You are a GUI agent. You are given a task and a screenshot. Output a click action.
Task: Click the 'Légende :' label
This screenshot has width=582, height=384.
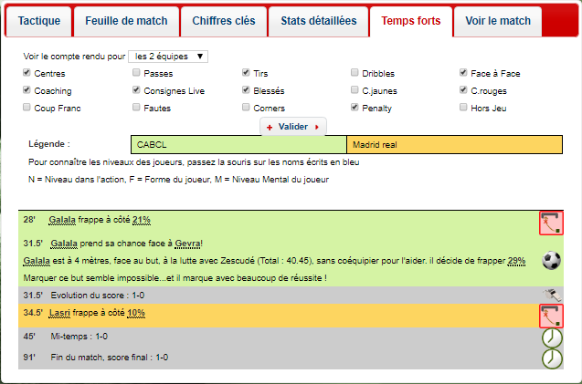(x=49, y=144)
